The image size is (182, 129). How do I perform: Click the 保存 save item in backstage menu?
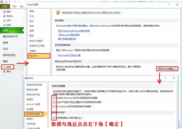pos(7,12)
